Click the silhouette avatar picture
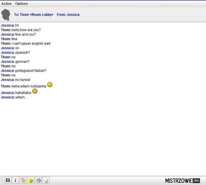 6,15
